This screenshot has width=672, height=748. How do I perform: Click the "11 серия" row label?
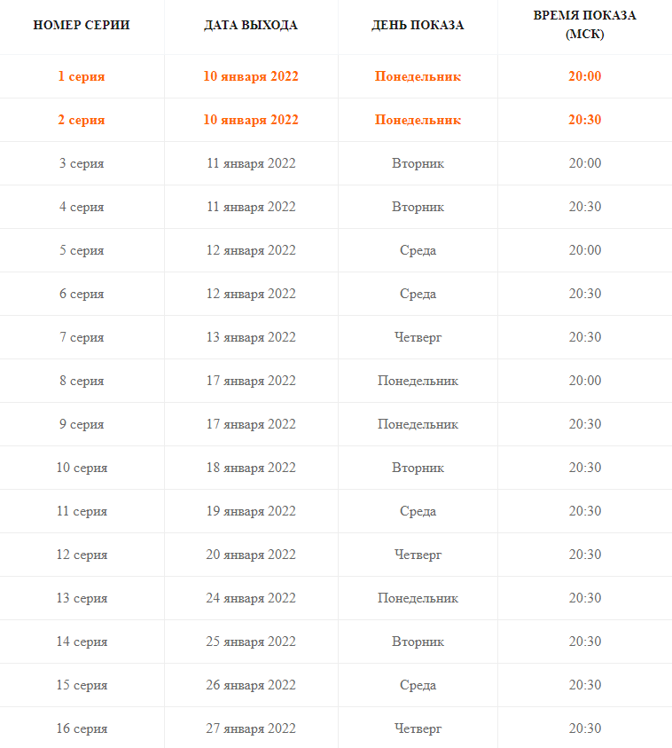tap(82, 511)
